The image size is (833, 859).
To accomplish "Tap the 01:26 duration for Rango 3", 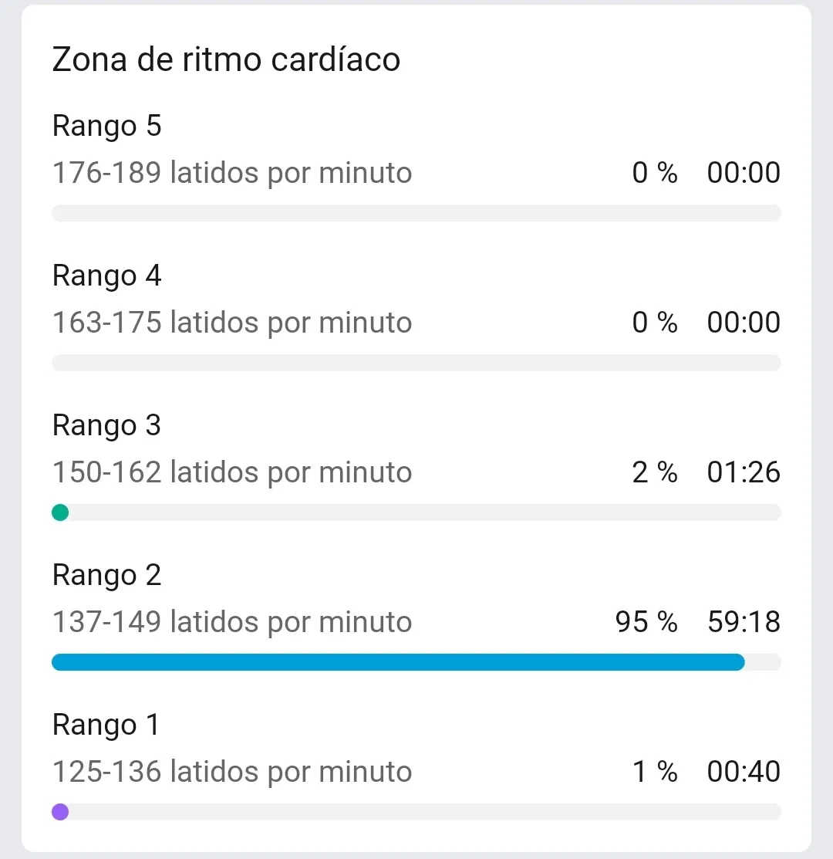I will [x=744, y=472].
